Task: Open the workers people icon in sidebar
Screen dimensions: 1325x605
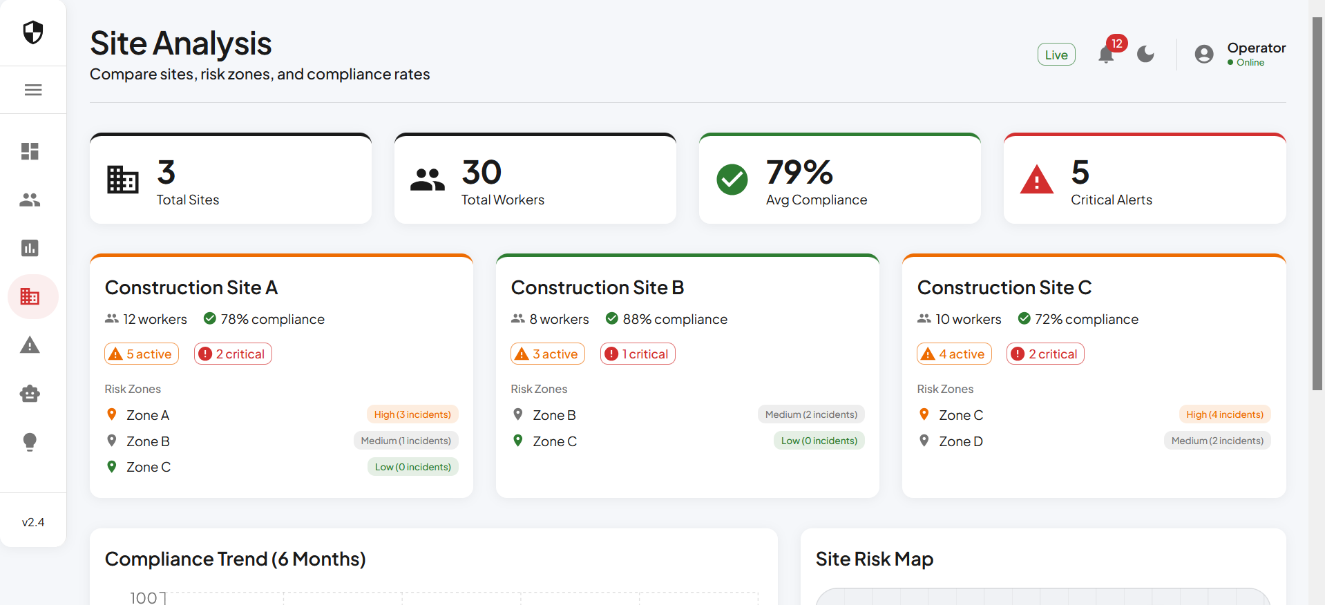Action: (x=30, y=200)
